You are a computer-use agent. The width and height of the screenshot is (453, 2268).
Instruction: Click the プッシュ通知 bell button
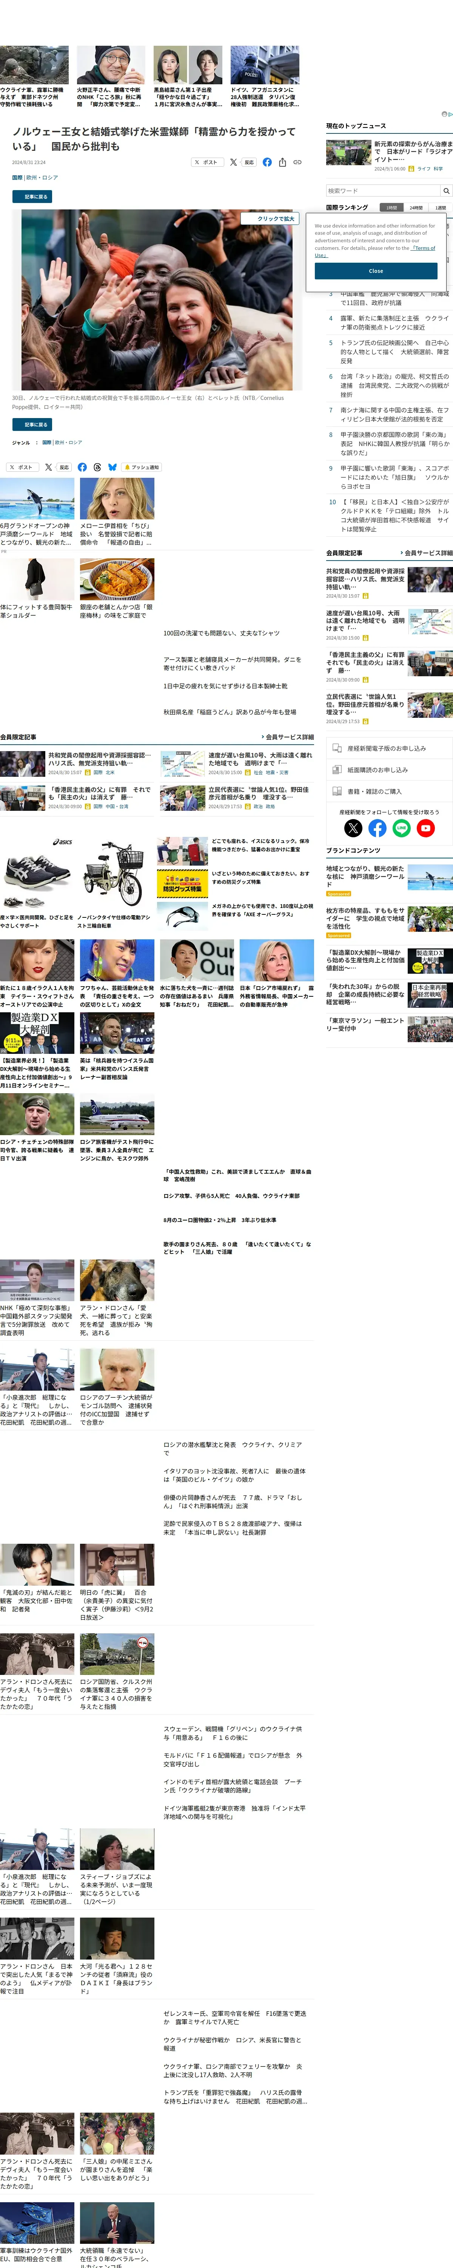pos(142,468)
